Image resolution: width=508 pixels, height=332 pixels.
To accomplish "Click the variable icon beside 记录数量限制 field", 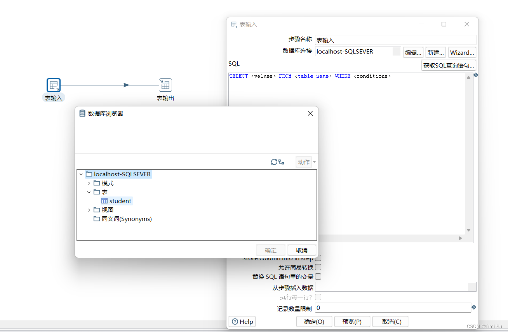I will 473,307.
